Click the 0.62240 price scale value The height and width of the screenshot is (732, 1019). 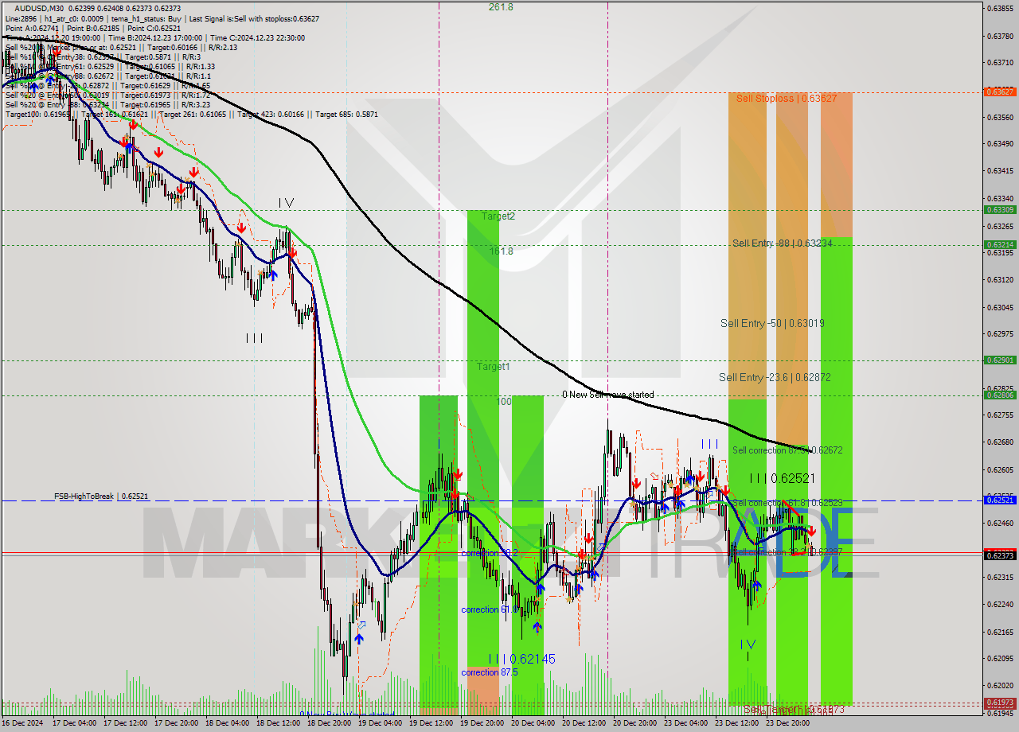pos(1000,605)
